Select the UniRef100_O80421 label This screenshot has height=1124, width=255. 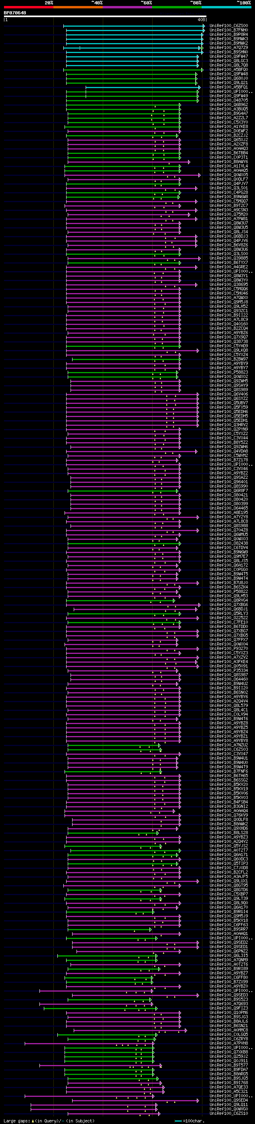229,495
